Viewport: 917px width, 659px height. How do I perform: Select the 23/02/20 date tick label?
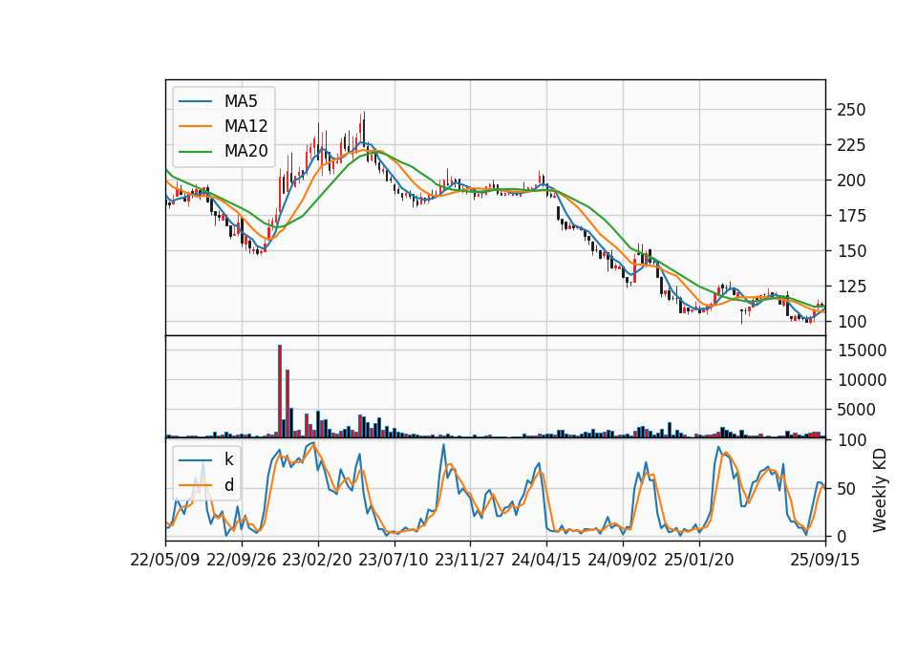point(317,560)
